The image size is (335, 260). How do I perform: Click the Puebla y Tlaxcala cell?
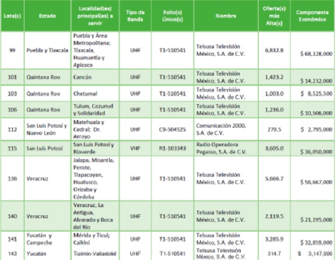pos(47,50)
